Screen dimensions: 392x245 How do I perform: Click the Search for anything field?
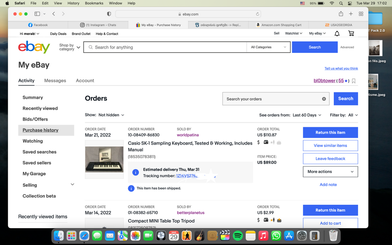[165, 47]
